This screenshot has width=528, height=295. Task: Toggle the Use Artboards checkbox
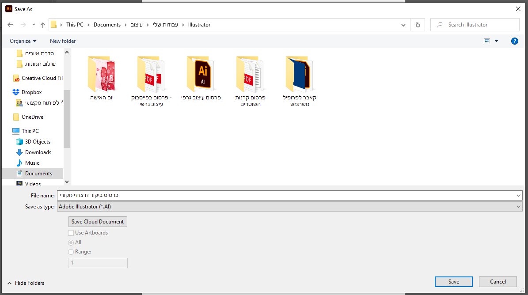click(x=71, y=233)
